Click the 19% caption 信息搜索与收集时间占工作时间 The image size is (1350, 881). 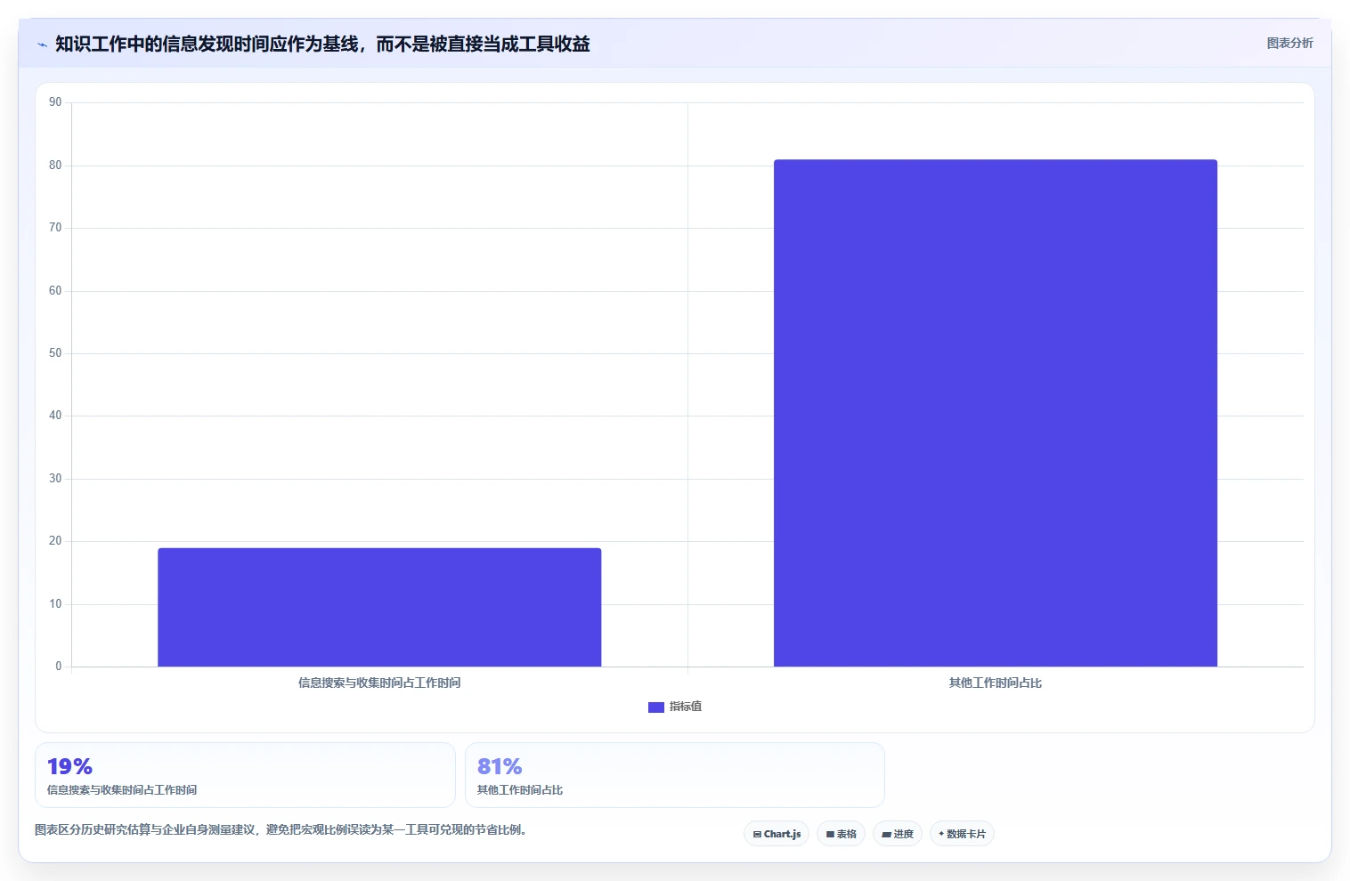pos(122,790)
